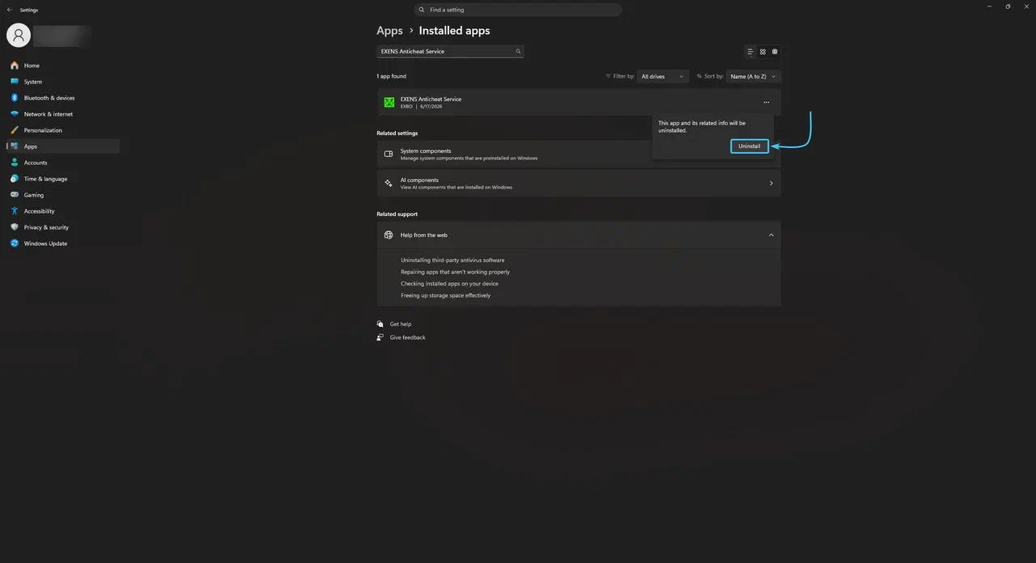Switch to grid view layout icon

pos(762,52)
